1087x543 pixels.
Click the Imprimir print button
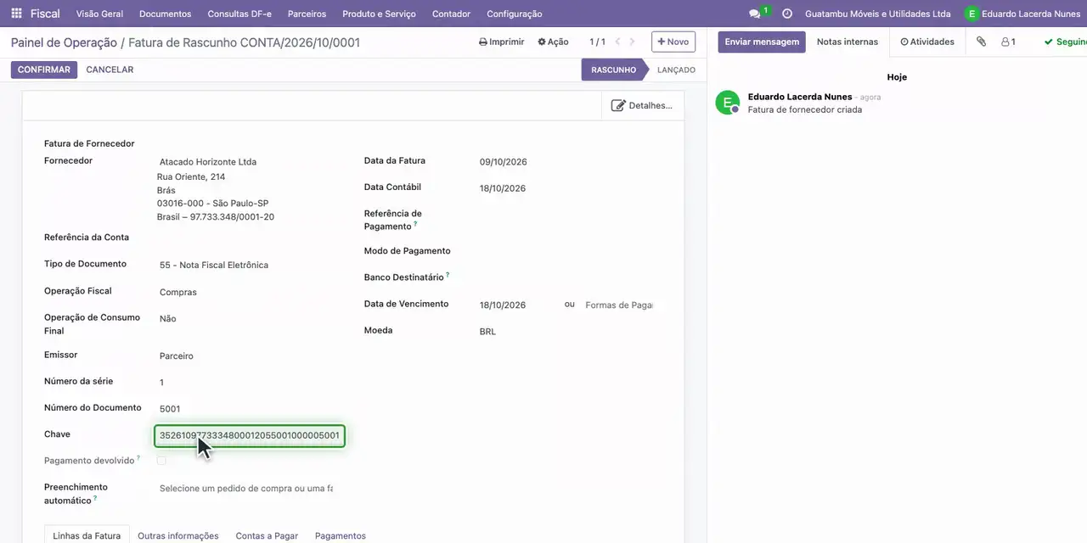pos(501,42)
